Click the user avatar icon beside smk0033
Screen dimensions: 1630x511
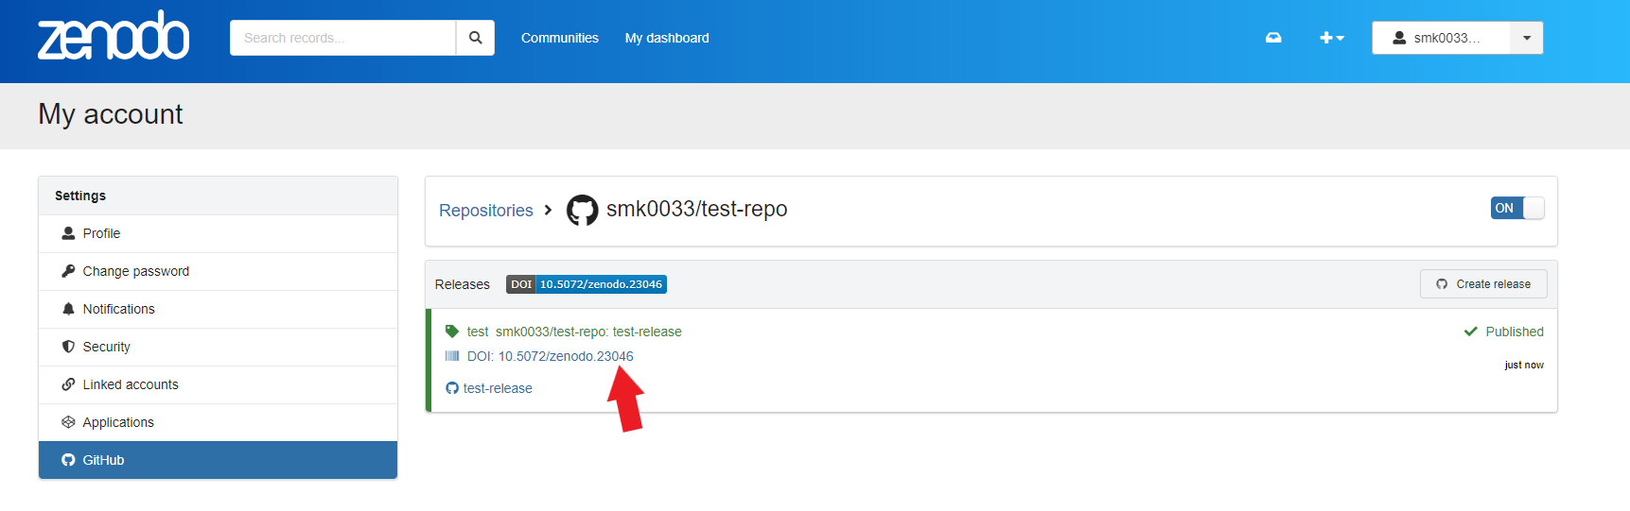pos(1399,38)
